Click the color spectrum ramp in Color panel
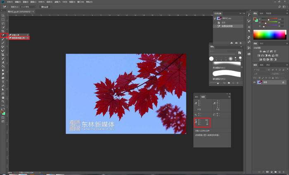The width and height of the screenshot is (289, 175). coord(270,35)
